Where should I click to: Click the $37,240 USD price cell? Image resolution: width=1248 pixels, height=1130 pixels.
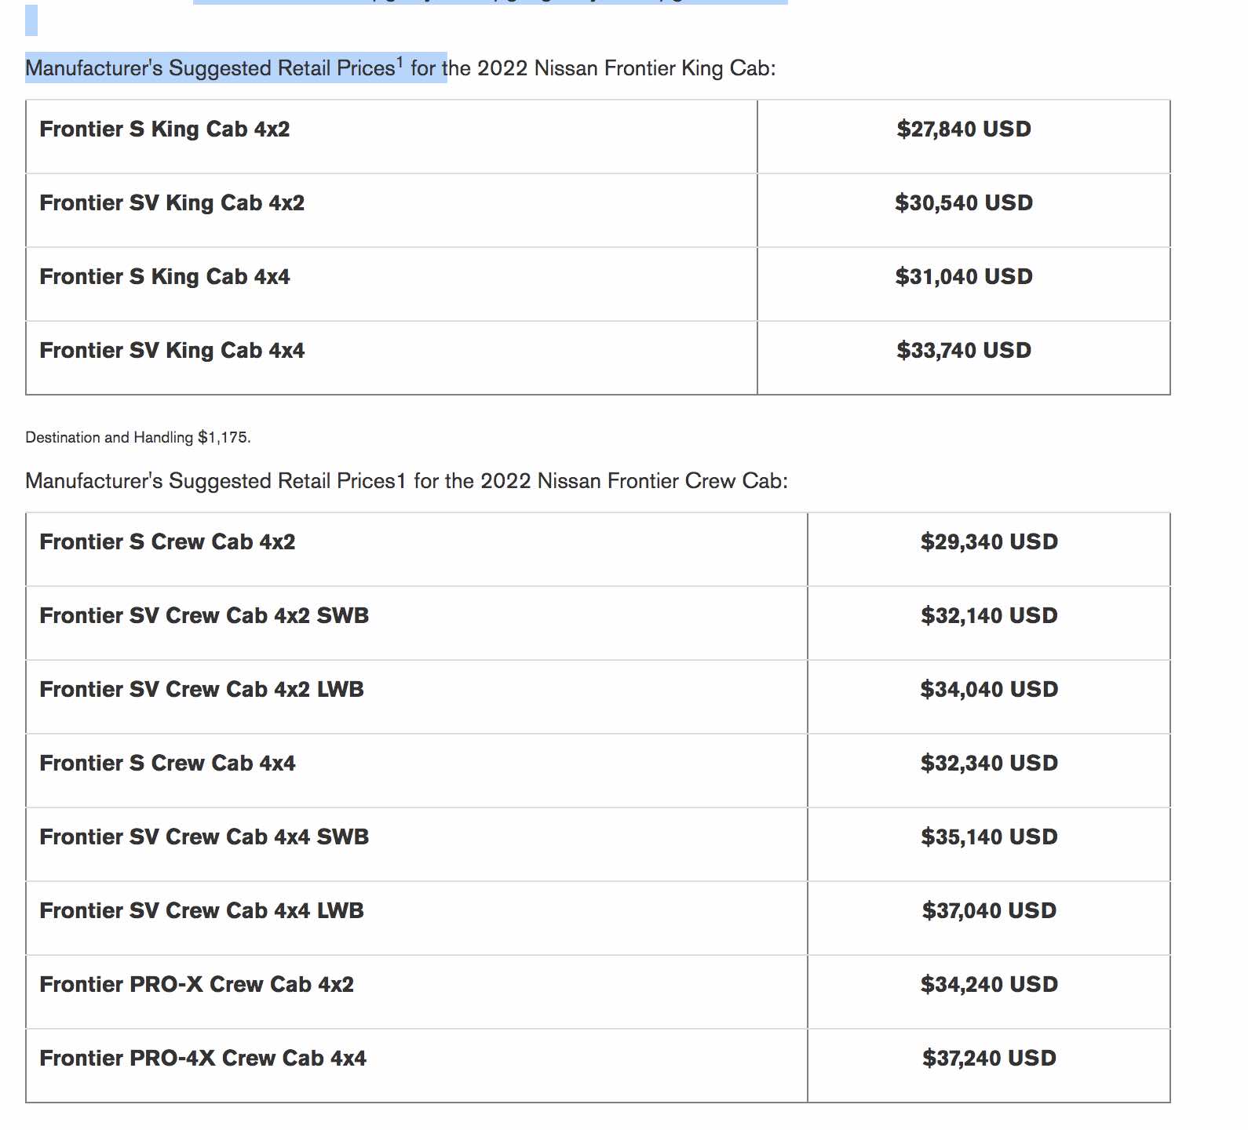pos(989,1059)
